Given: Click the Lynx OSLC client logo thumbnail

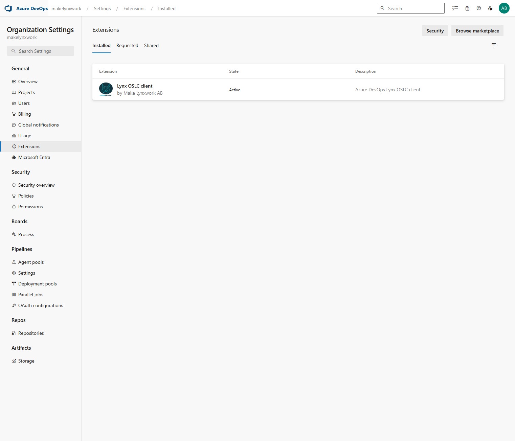Looking at the screenshot, I should (x=106, y=89).
